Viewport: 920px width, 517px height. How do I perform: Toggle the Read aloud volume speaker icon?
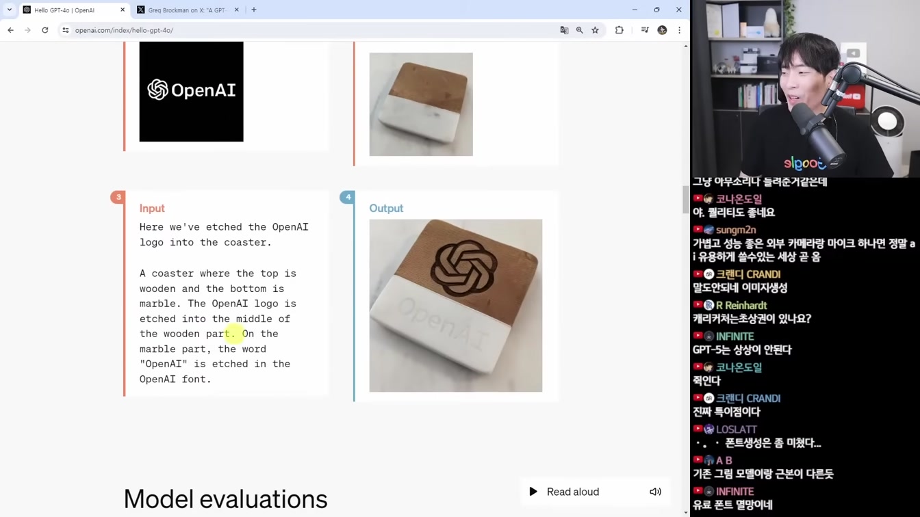[x=655, y=492]
